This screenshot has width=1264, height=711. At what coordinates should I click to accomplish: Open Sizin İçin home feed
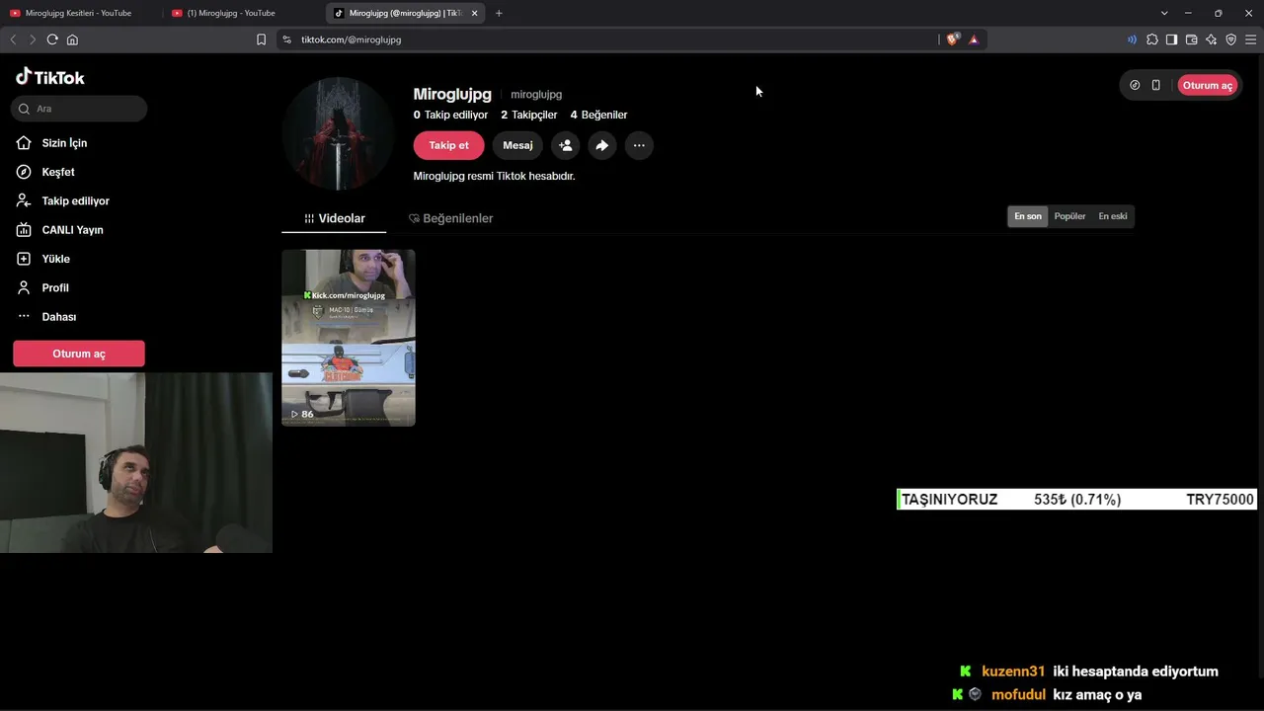pos(64,143)
